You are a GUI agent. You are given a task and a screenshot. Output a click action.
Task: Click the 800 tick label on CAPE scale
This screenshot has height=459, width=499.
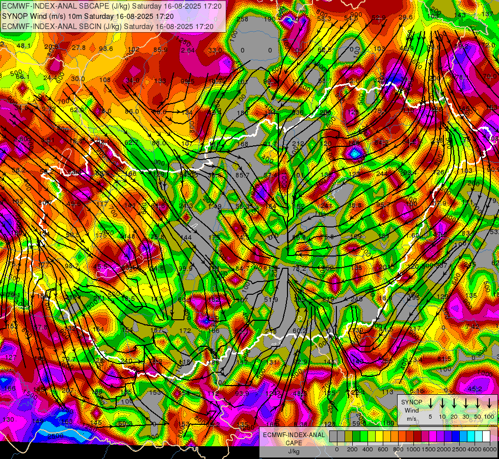pos(398,449)
